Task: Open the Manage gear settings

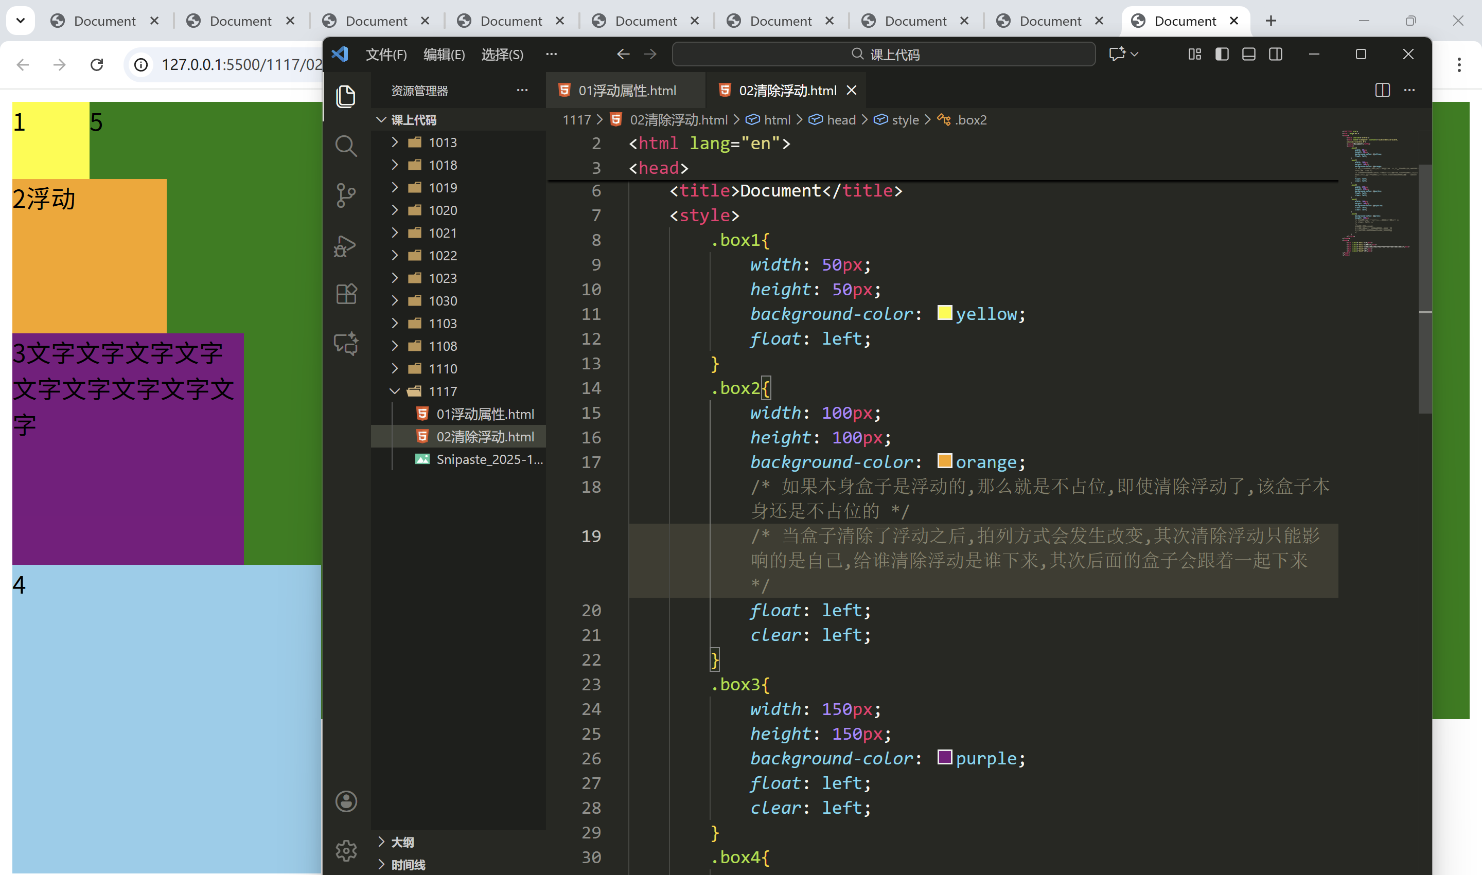Action: pyautogui.click(x=346, y=850)
